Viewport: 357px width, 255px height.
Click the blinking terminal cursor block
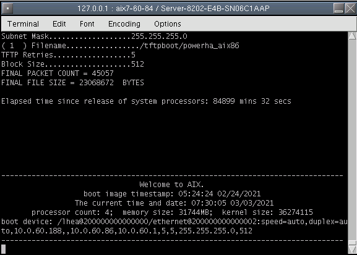click(x=4, y=249)
